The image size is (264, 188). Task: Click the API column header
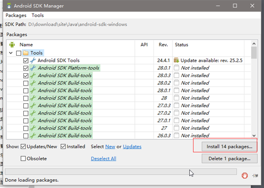coord(144,45)
